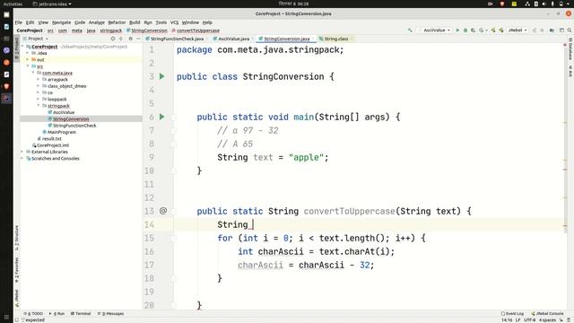Click the JRebel debug icon
The height and width of the screenshot is (323, 574).
pyautogui.click(x=500, y=31)
